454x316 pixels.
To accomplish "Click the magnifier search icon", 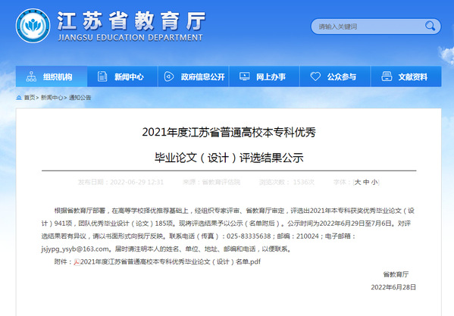I will (430, 27).
